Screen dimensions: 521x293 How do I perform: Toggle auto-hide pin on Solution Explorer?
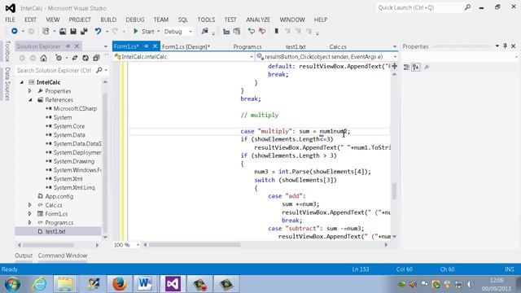tap(68, 46)
